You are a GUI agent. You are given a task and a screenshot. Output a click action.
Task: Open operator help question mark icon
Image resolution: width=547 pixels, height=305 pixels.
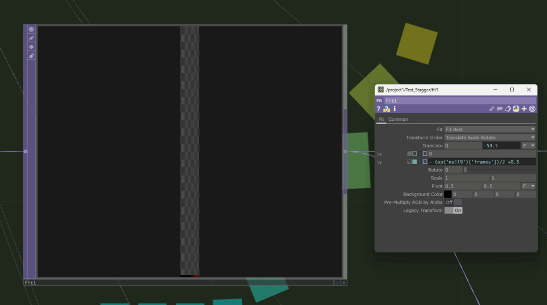[379, 109]
